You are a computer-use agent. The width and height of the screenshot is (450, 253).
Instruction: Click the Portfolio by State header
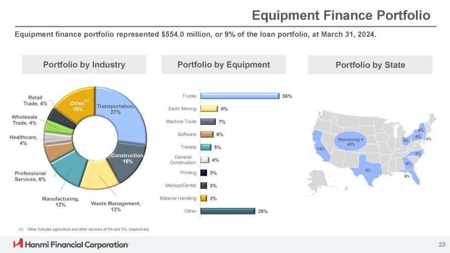(x=370, y=65)
